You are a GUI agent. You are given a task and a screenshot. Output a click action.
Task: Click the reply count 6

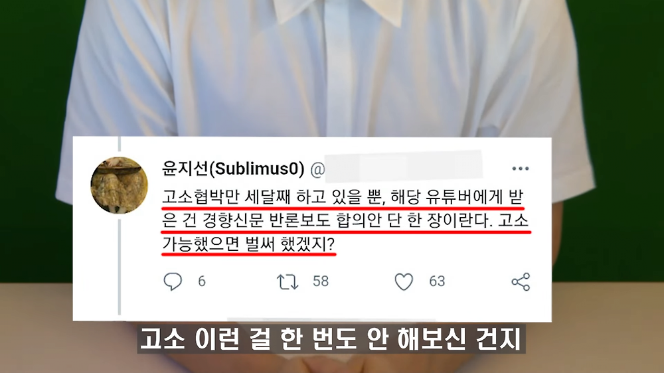point(202,281)
